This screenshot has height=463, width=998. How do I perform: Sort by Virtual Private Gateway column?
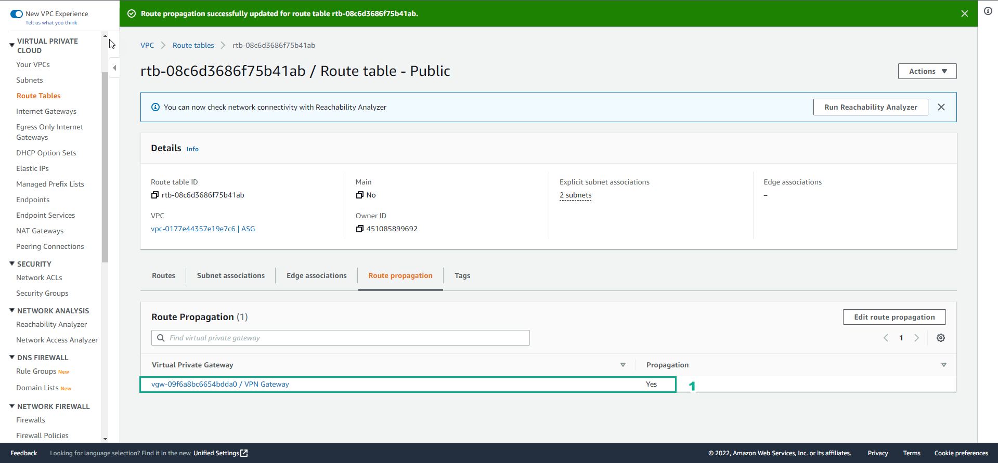click(623, 365)
